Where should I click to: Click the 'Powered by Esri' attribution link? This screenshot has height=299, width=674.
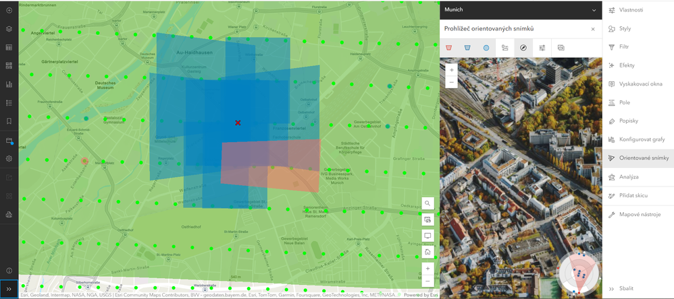point(421,295)
